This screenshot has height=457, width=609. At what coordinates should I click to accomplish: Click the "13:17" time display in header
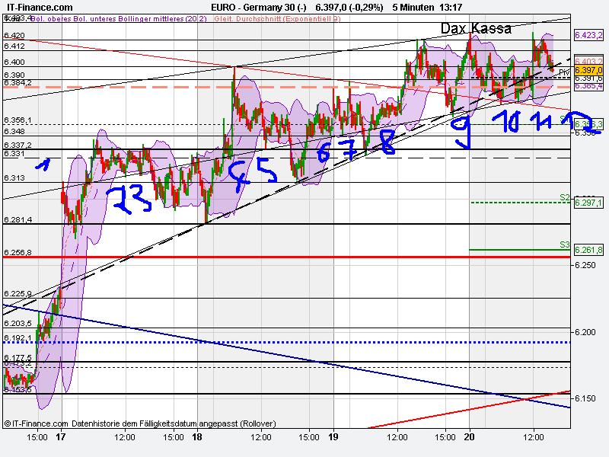tap(451, 6)
